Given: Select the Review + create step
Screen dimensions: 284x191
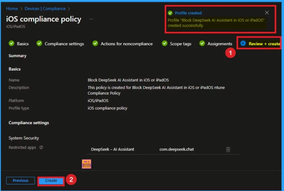Looking at the screenshot, I should tap(260, 43).
